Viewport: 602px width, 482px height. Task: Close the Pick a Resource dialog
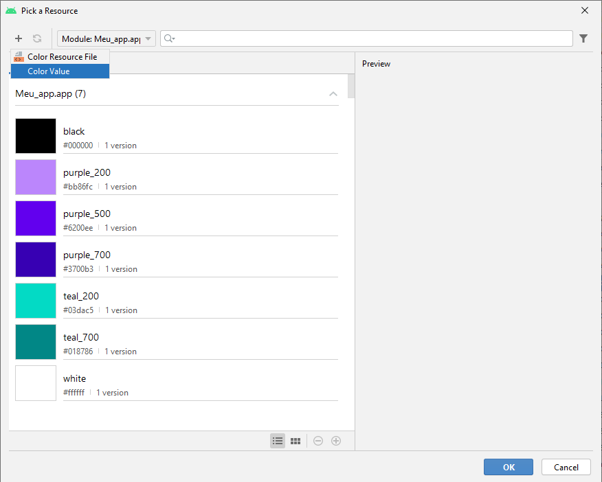point(585,10)
